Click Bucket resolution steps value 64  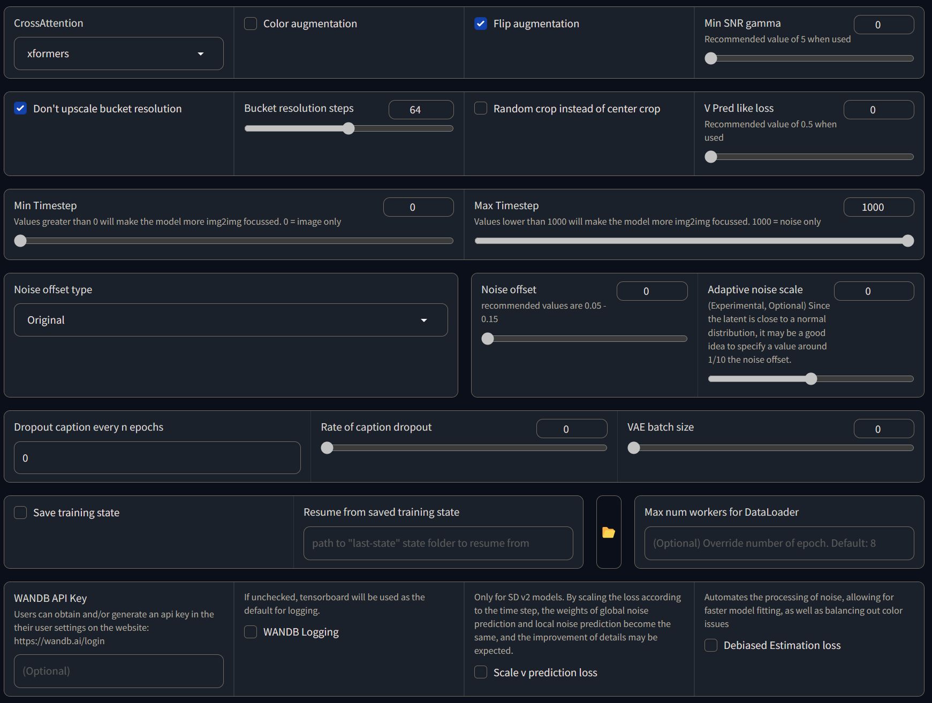(x=421, y=110)
